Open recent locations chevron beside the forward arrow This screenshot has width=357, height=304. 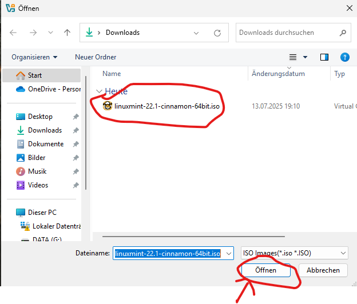point(50,33)
